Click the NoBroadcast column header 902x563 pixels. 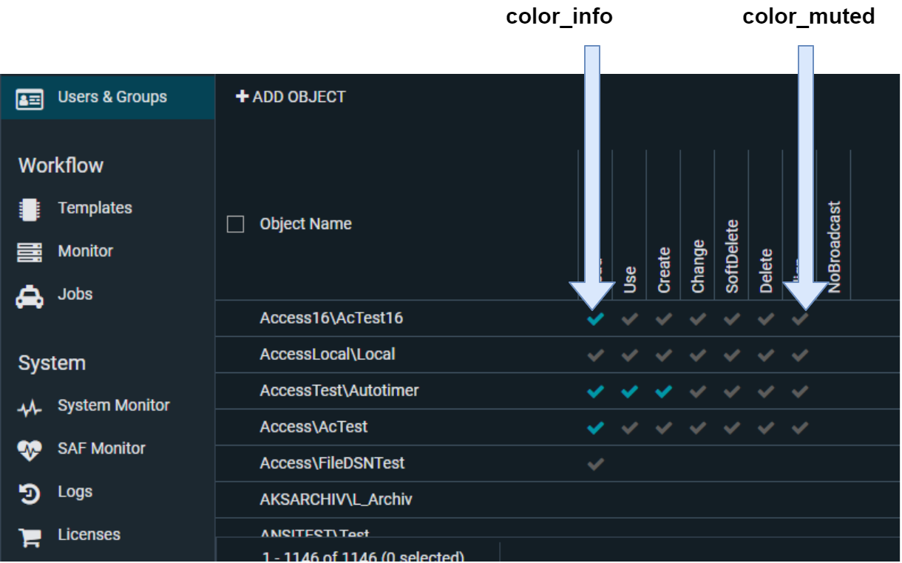click(x=835, y=248)
